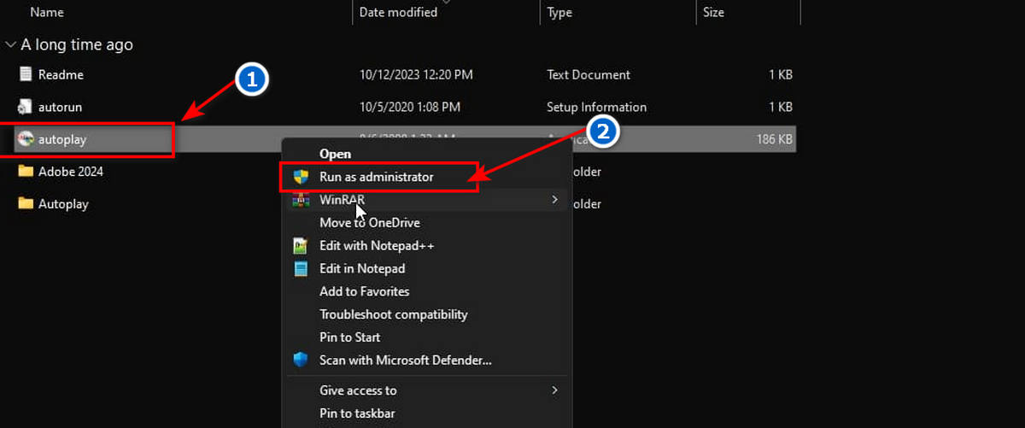Click the WinRAR books icon
This screenshot has height=428, width=1025.
[300, 200]
